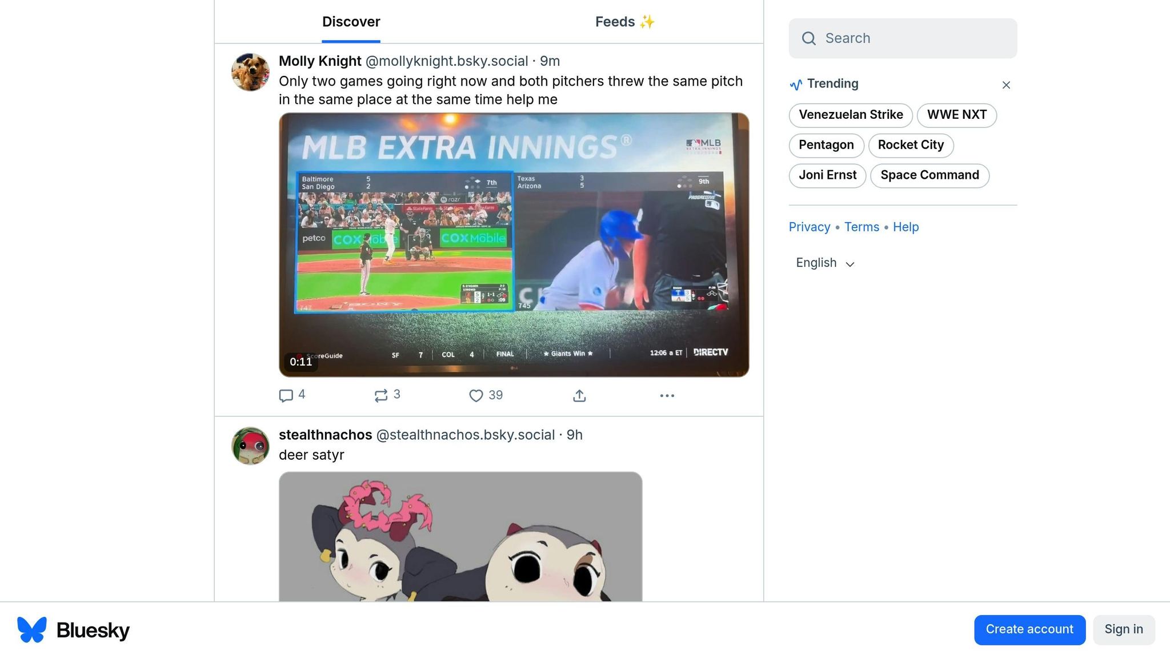Like the MLB Extra Innings post
Image resolution: width=1170 pixels, height=658 pixels.
476,395
